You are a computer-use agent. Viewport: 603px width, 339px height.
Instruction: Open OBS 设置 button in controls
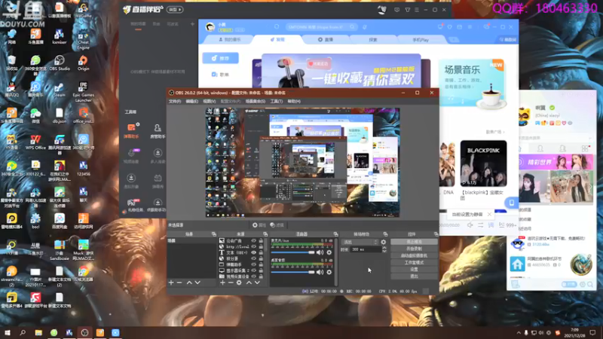(x=414, y=270)
